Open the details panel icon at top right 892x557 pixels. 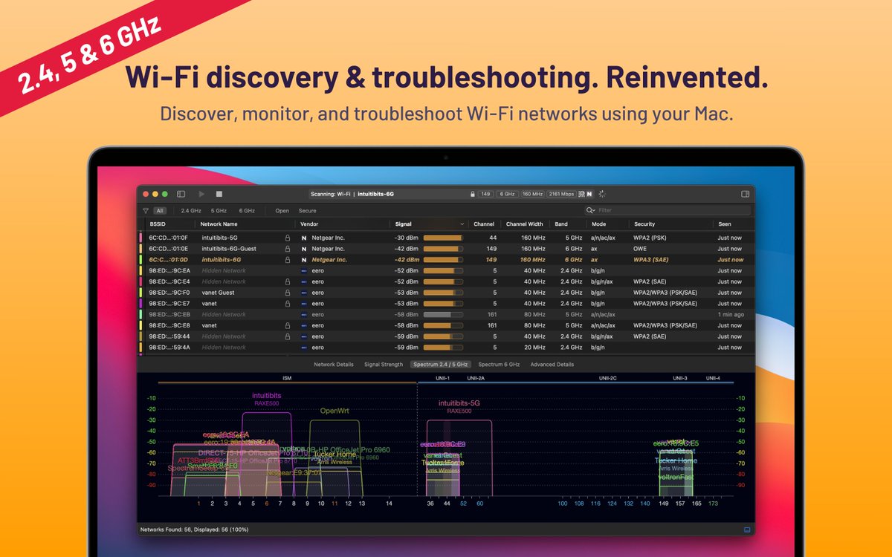click(x=745, y=194)
